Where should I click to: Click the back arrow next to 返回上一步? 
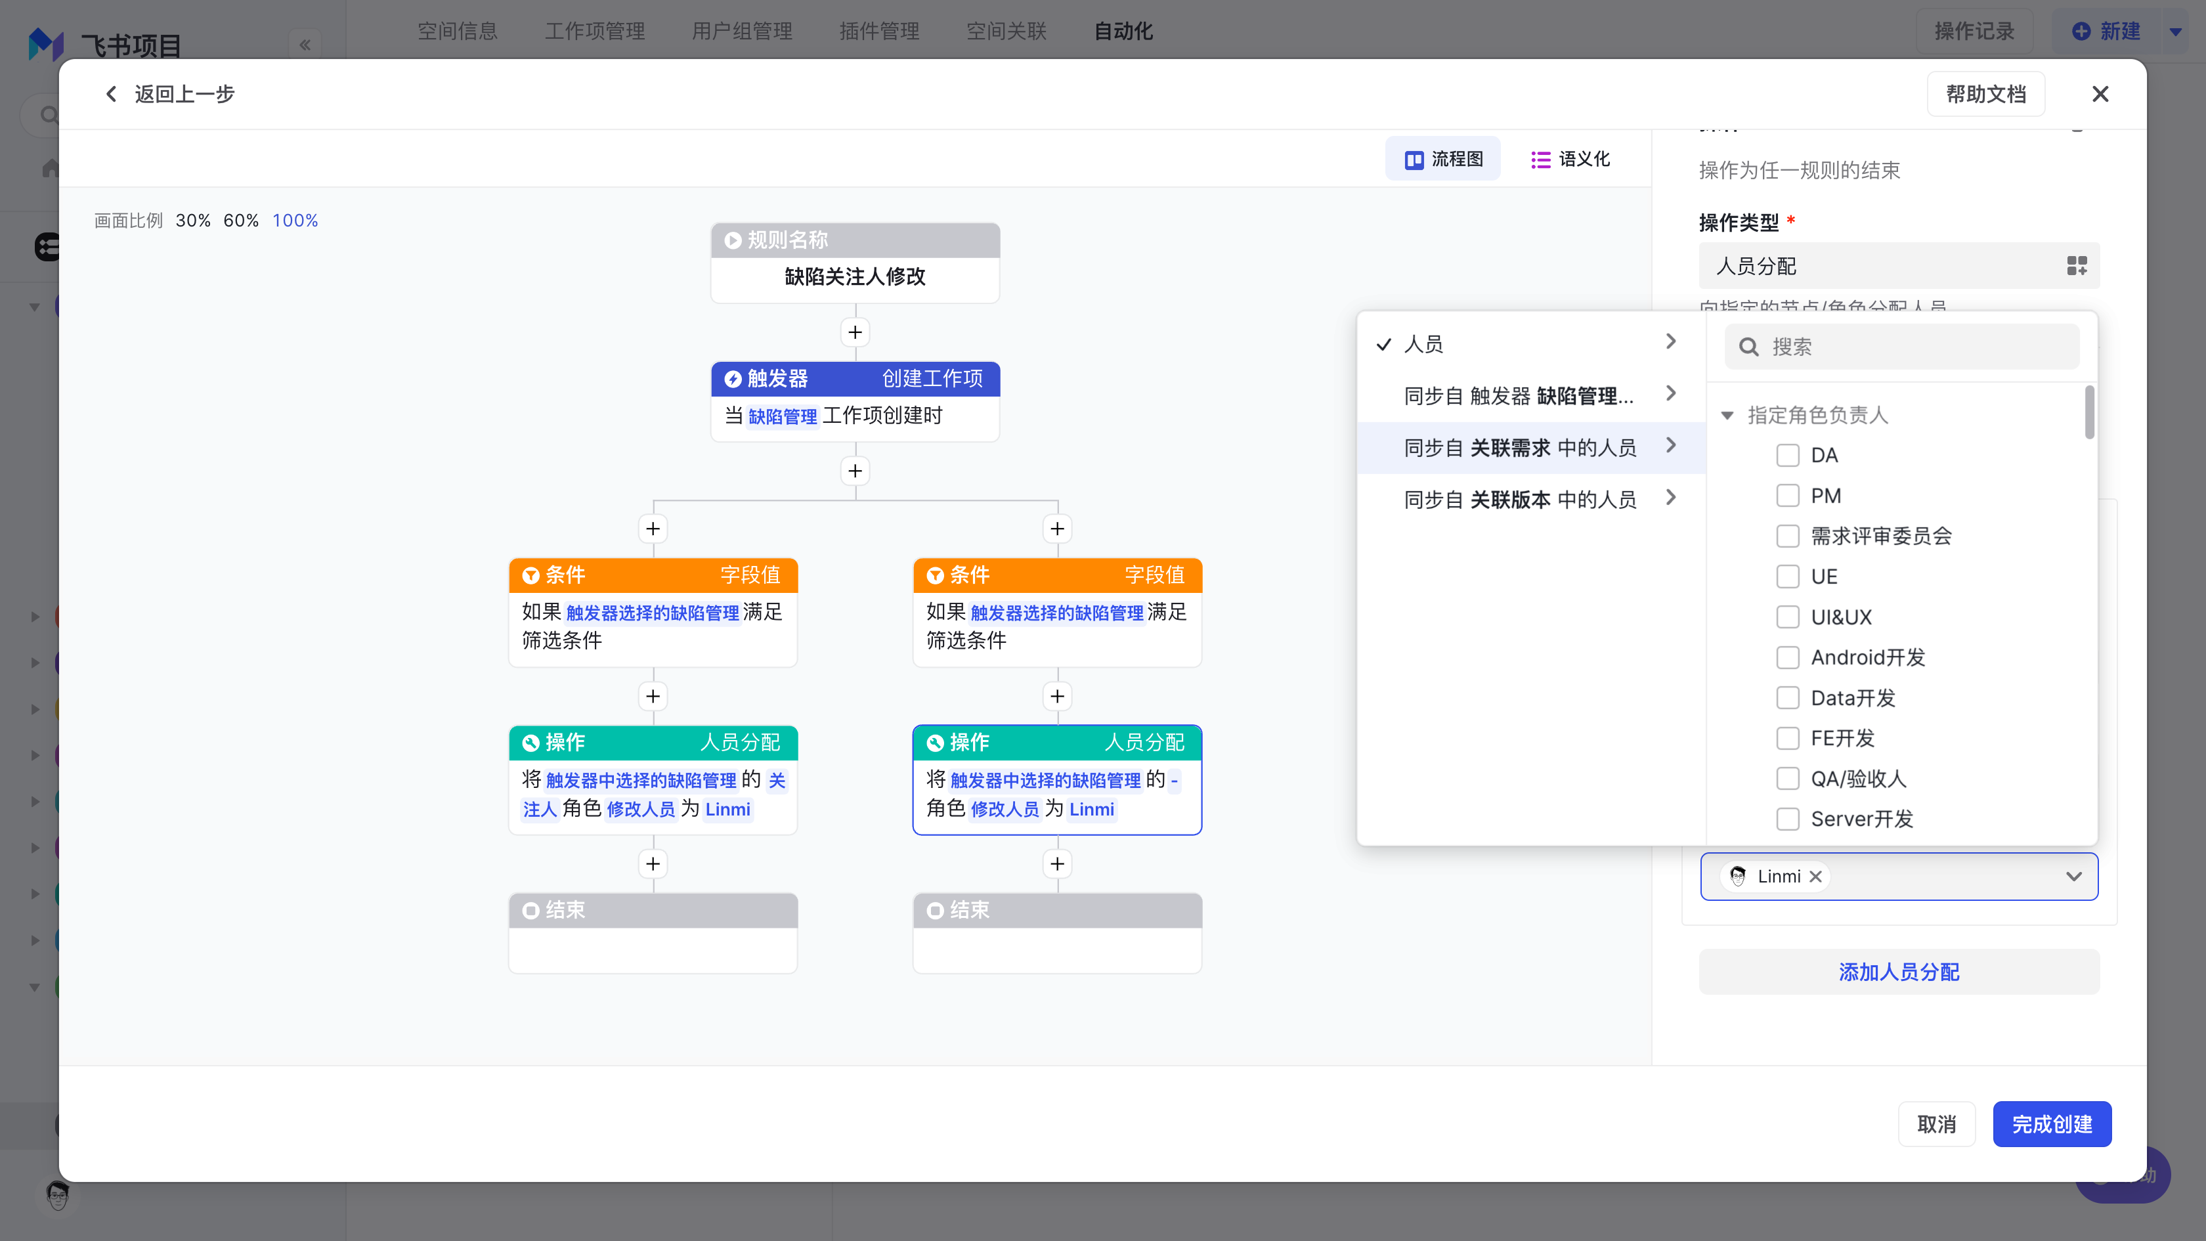click(112, 93)
